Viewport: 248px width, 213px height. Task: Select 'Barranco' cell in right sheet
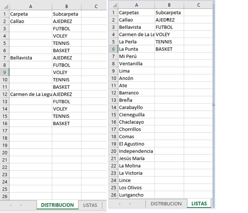136,93
